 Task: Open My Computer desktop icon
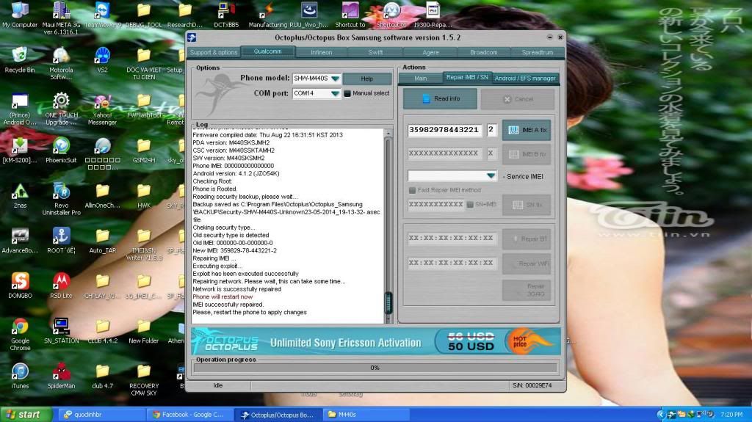pyautogui.click(x=20, y=15)
